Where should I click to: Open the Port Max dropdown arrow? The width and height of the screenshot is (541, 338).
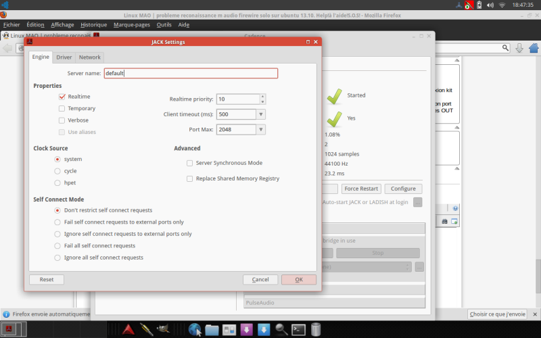pyautogui.click(x=261, y=129)
